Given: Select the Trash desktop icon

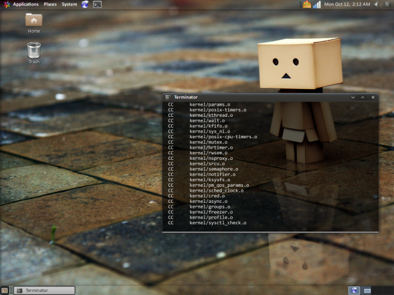Looking at the screenshot, I should [x=34, y=53].
